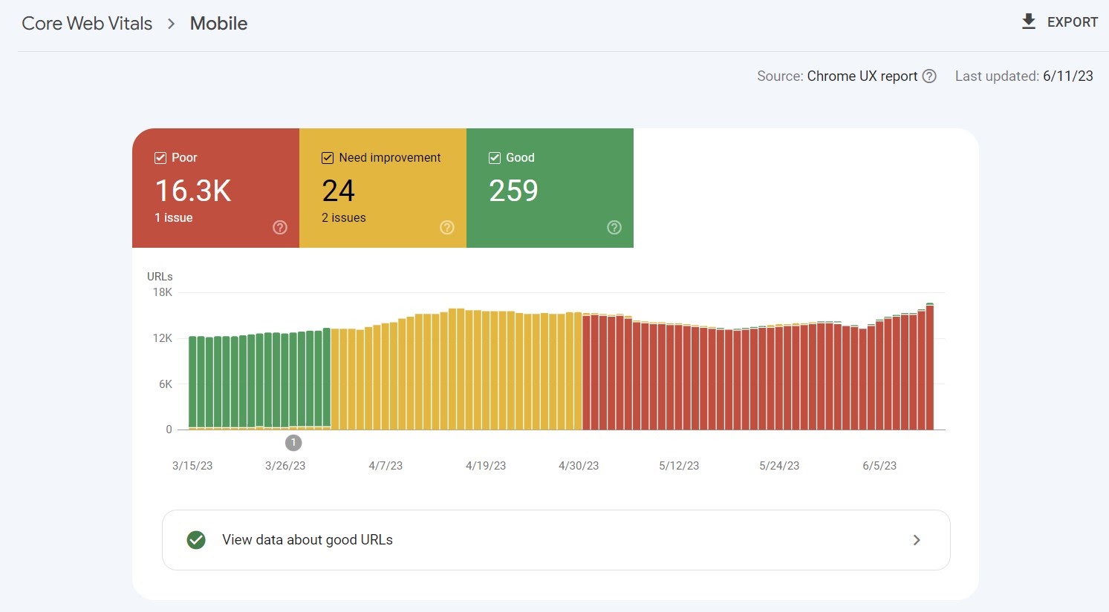This screenshot has height=612, width=1109.
Task: Click the URLs axis title
Action: (160, 277)
